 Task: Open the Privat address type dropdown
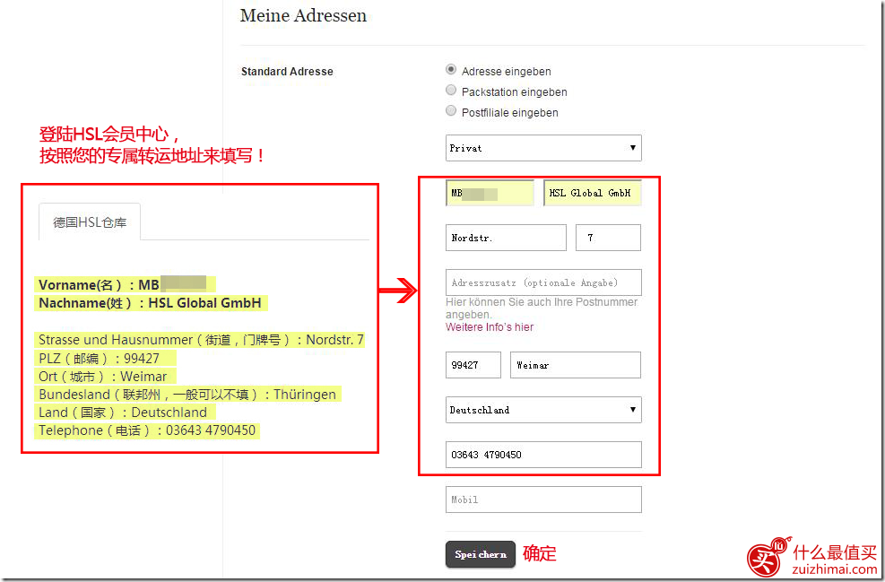coord(543,148)
